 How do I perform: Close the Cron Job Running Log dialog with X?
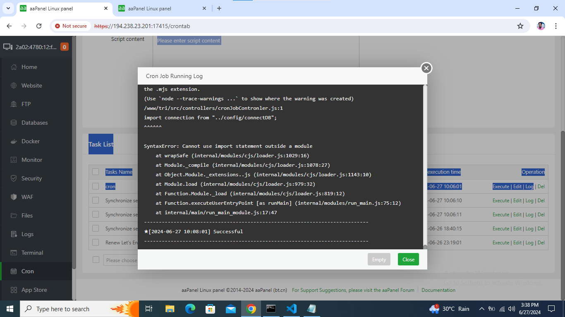coord(426,68)
